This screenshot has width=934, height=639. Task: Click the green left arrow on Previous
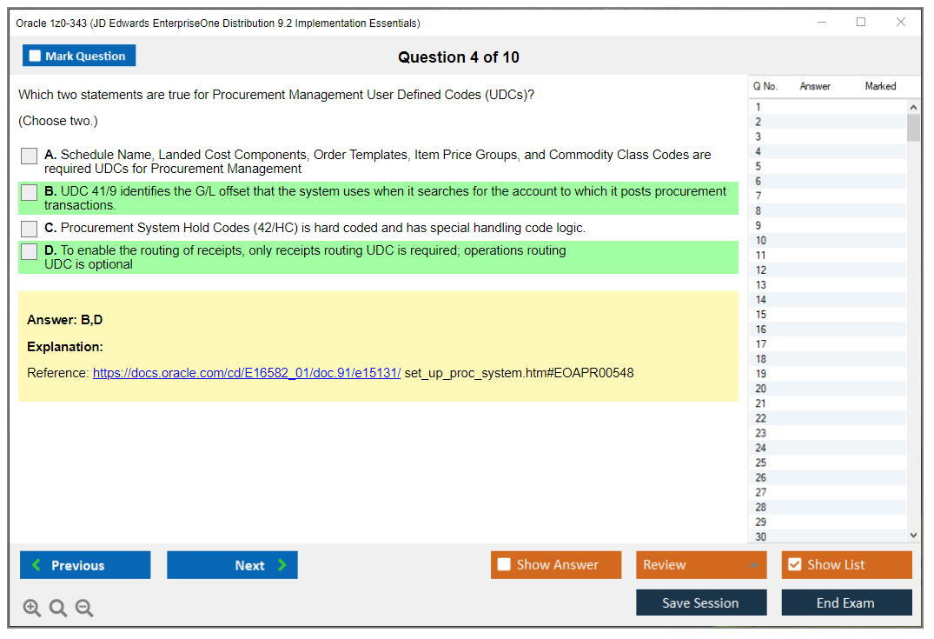pos(36,565)
